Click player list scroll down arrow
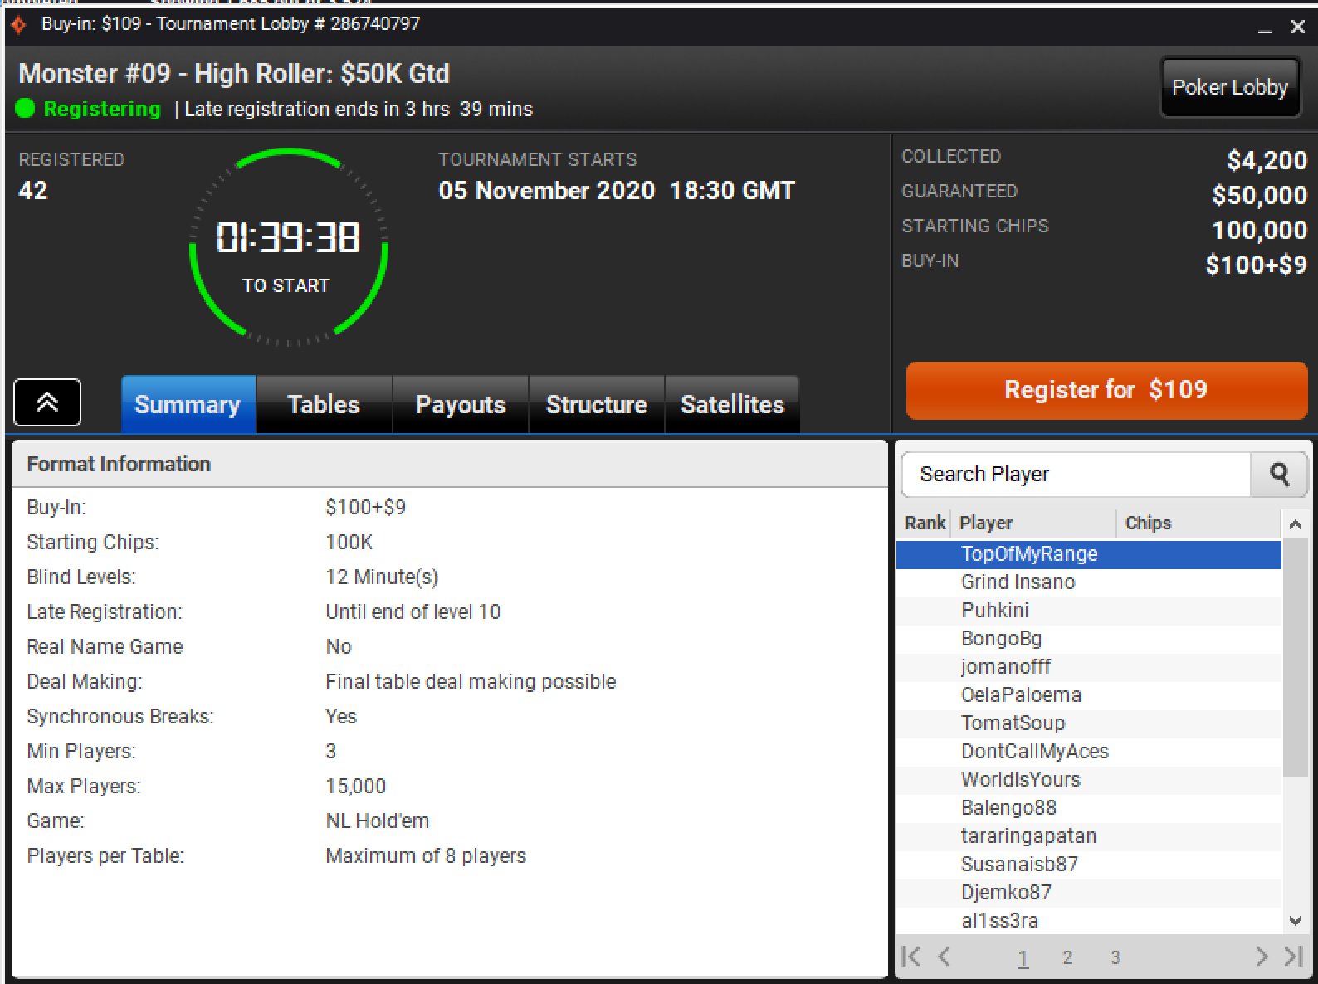The width and height of the screenshot is (1318, 984). [1295, 920]
